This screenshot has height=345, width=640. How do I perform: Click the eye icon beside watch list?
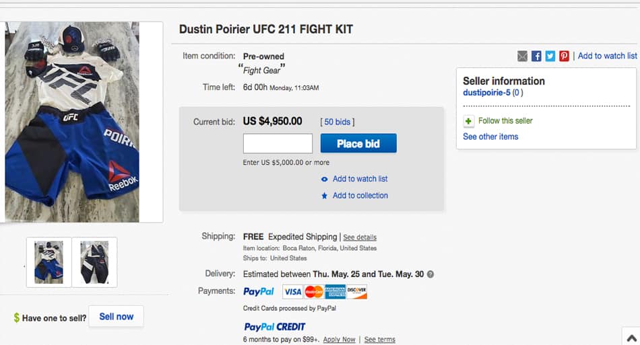(325, 179)
